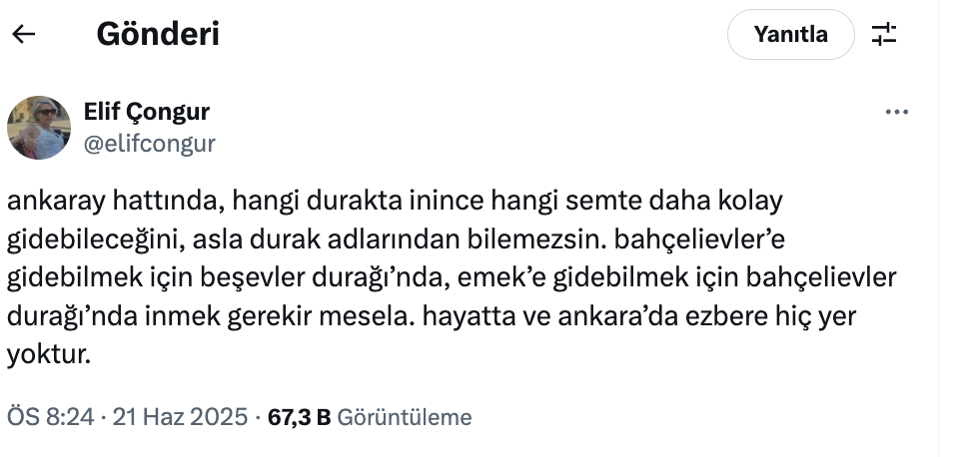The image size is (957, 457).
Task: Select the 21 Haz 2025 date
Action: (179, 417)
